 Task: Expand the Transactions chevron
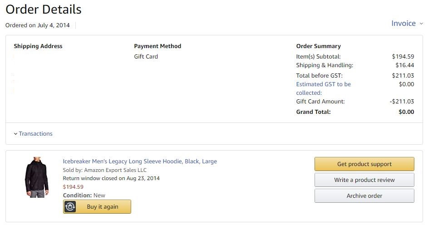click(15, 134)
